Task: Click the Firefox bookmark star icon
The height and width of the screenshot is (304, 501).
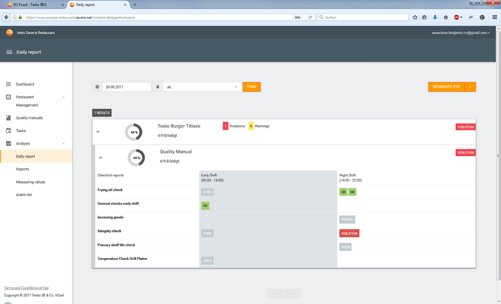Action: pyautogui.click(x=415, y=17)
